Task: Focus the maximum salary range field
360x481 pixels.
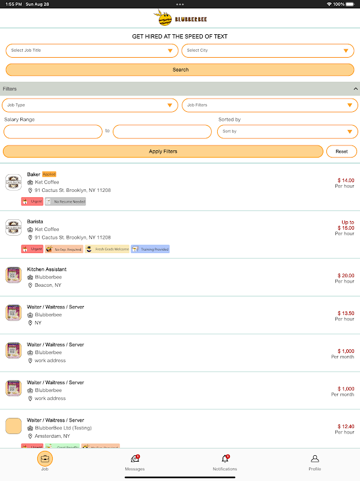Action: tap(162, 132)
